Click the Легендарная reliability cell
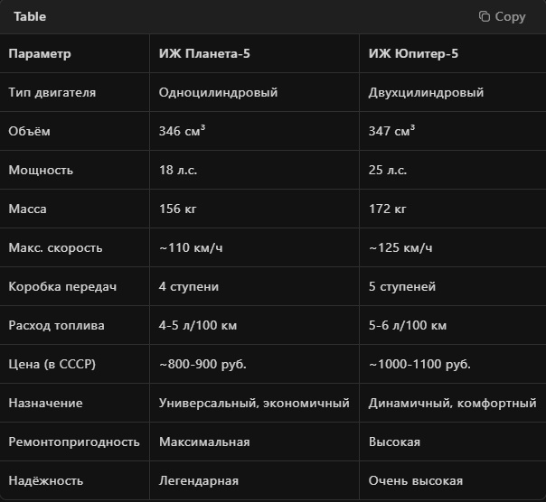Viewport: 546px width, 502px height. 199,480
